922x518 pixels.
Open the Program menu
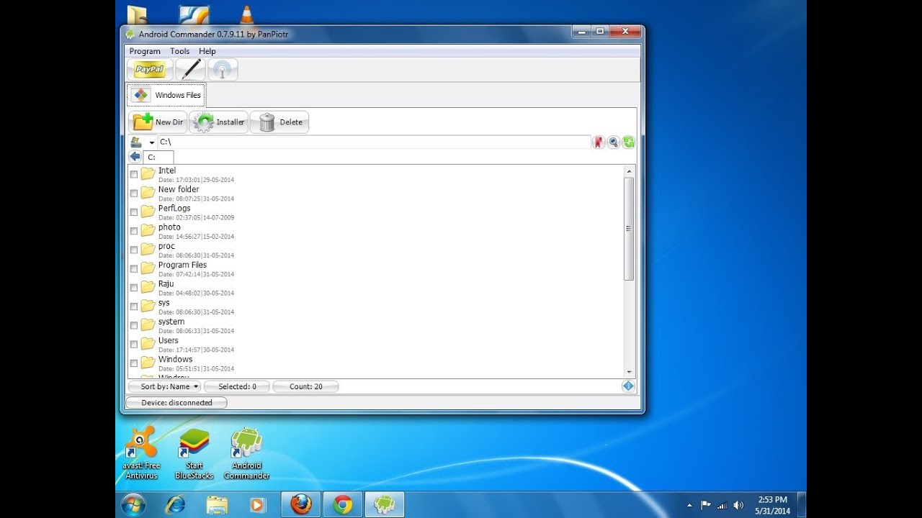(145, 51)
